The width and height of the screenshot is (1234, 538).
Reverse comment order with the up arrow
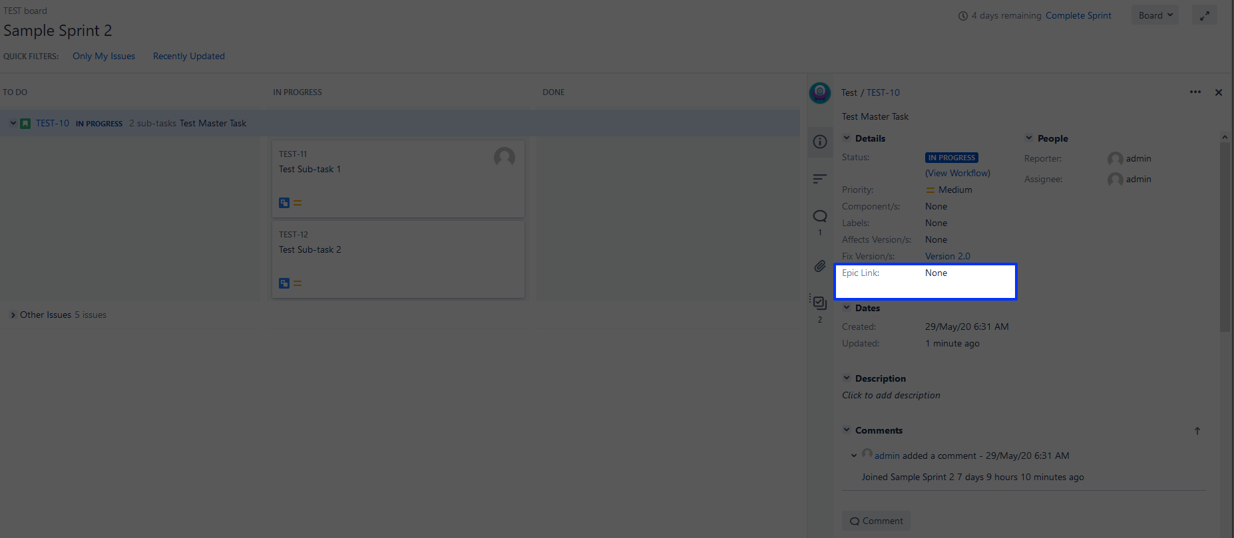[1197, 431]
